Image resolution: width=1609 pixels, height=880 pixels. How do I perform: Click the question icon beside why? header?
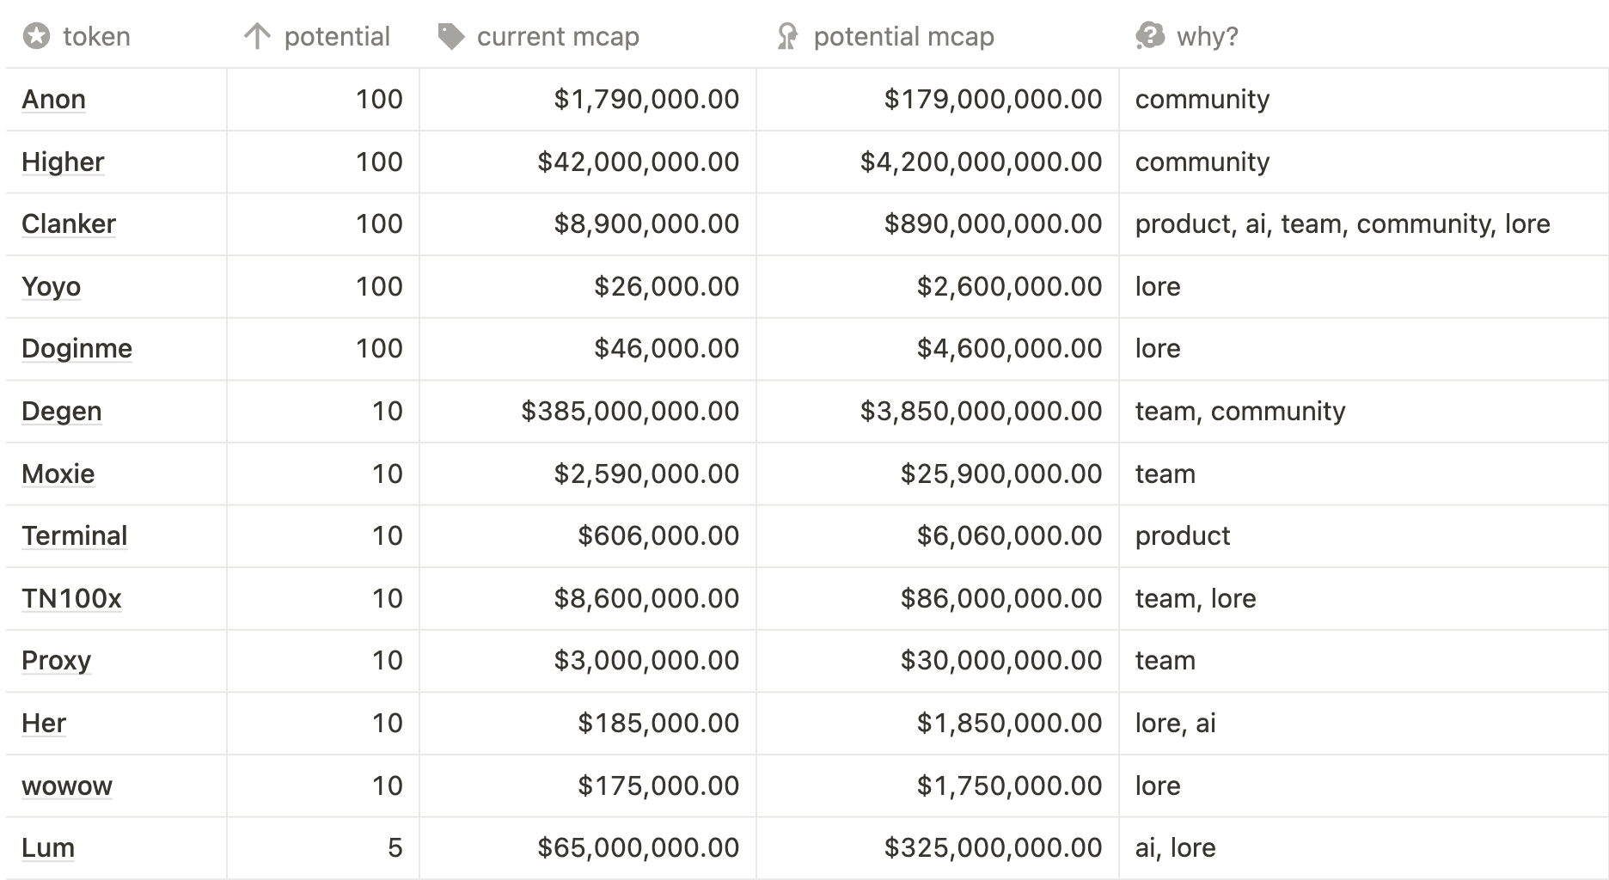[1149, 36]
